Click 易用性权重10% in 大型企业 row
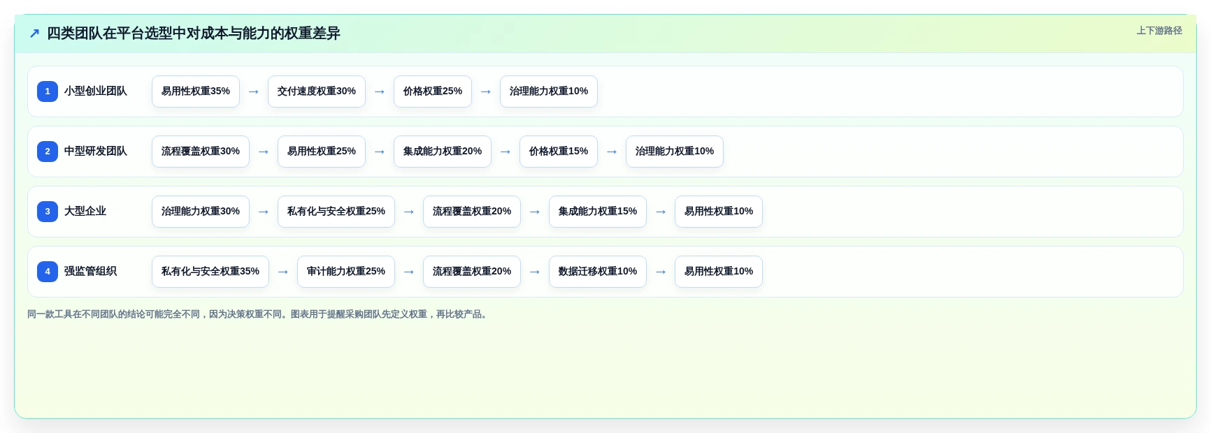The image size is (1211, 433). tap(719, 212)
